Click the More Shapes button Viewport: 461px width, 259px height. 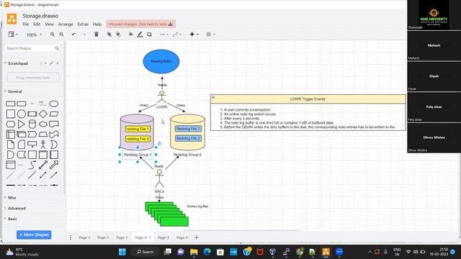tap(34, 235)
